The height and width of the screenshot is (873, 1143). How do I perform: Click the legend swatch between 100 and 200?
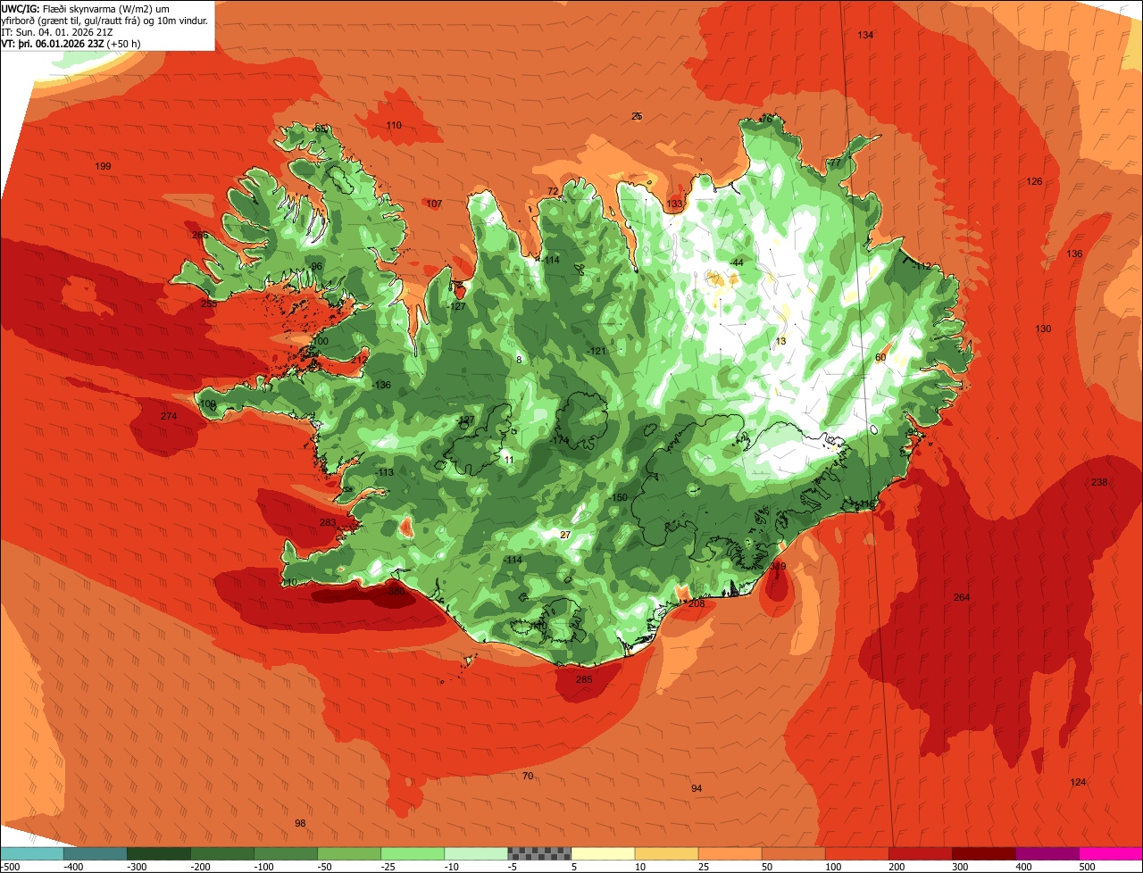(x=856, y=853)
